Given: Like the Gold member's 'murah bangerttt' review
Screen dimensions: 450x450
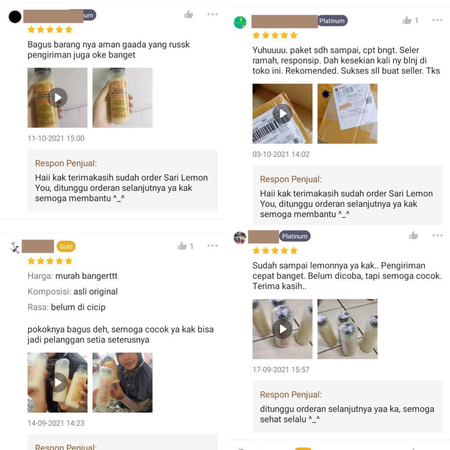Looking at the screenshot, I should tap(182, 246).
